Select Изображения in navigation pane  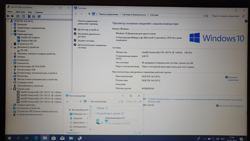(x=79, y=127)
